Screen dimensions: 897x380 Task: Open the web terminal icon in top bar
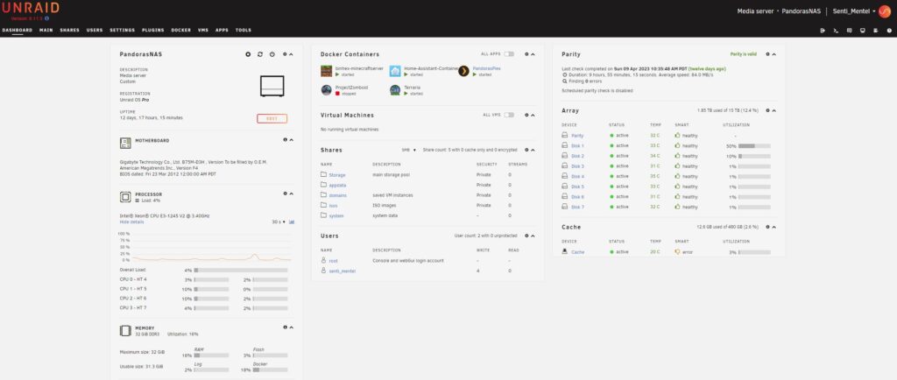[836, 31]
